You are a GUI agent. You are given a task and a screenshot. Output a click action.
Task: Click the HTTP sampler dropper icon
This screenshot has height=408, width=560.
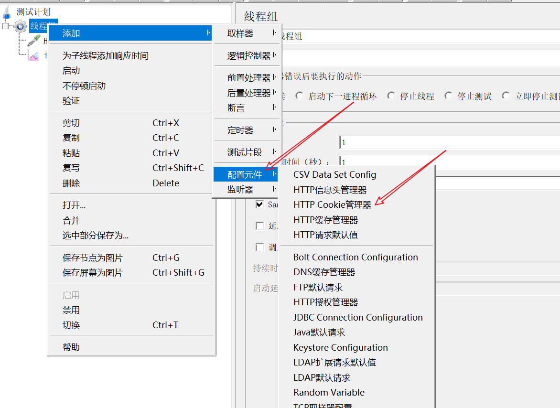tap(34, 41)
